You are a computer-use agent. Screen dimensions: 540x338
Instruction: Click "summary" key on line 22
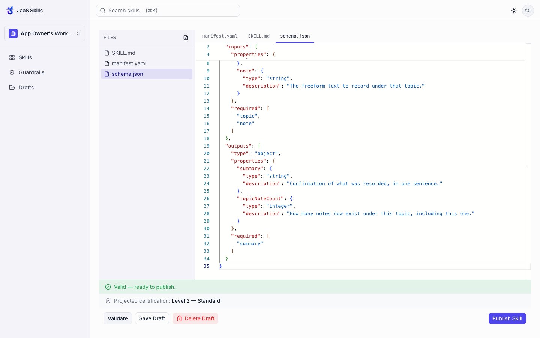(x=252, y=169)
